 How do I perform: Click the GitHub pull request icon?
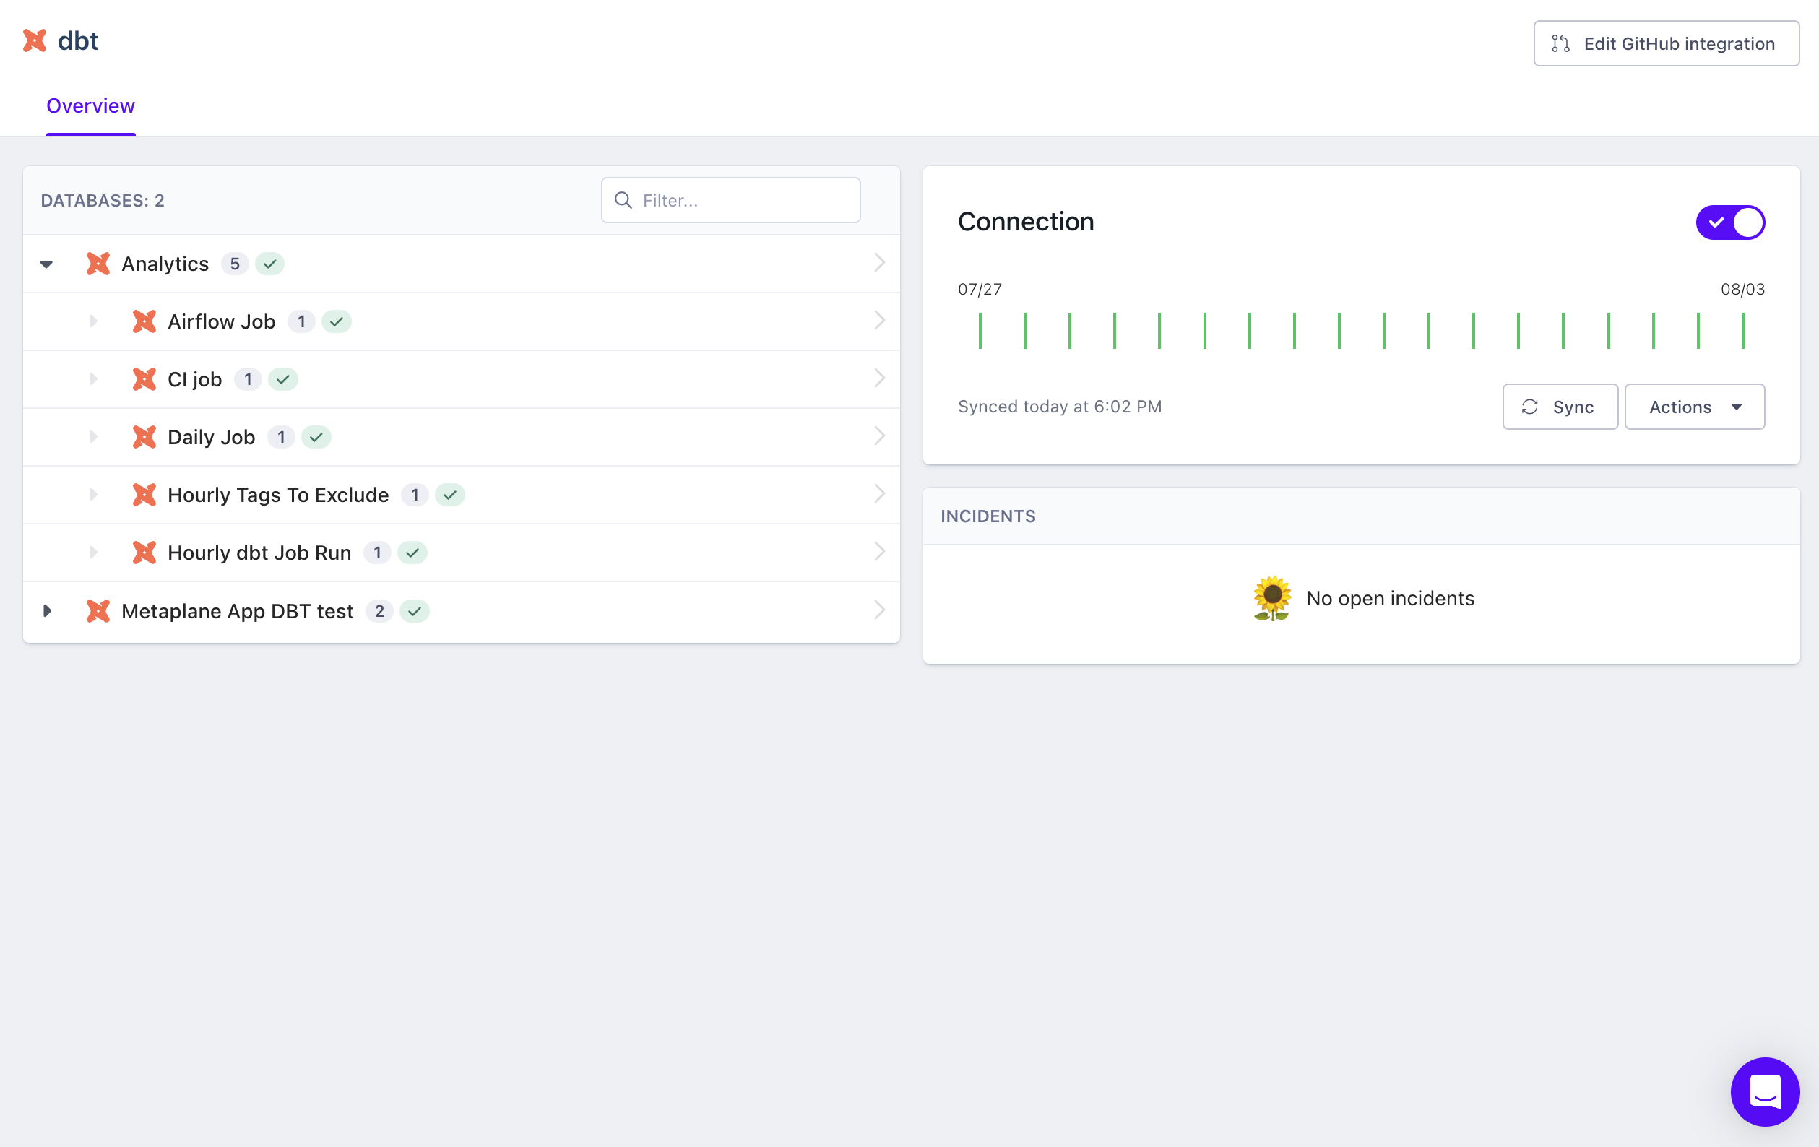click(1560, 44)
